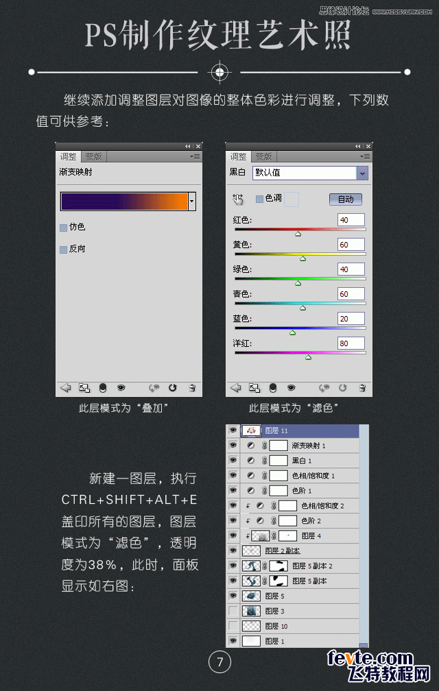Enable the 仿色 checkbox
Screen dimensions: 439x691
[x=63, y=228]
